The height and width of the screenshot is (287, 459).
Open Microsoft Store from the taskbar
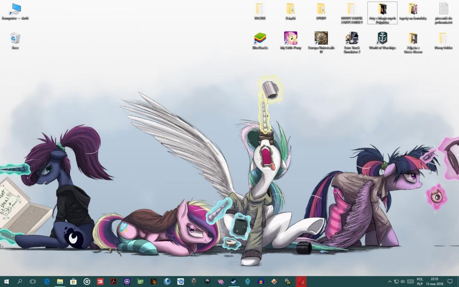click(x=73, y=281)
